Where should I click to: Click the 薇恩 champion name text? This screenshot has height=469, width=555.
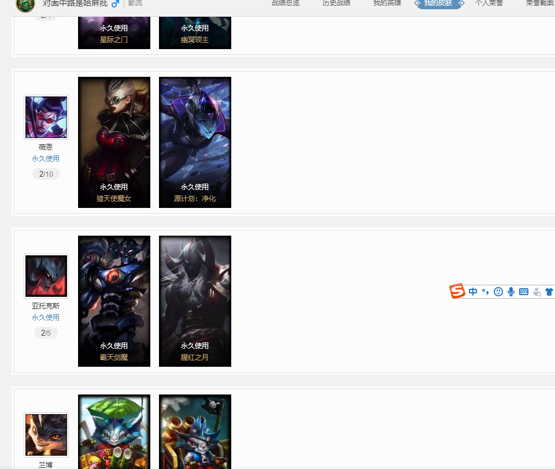(46, 147)
